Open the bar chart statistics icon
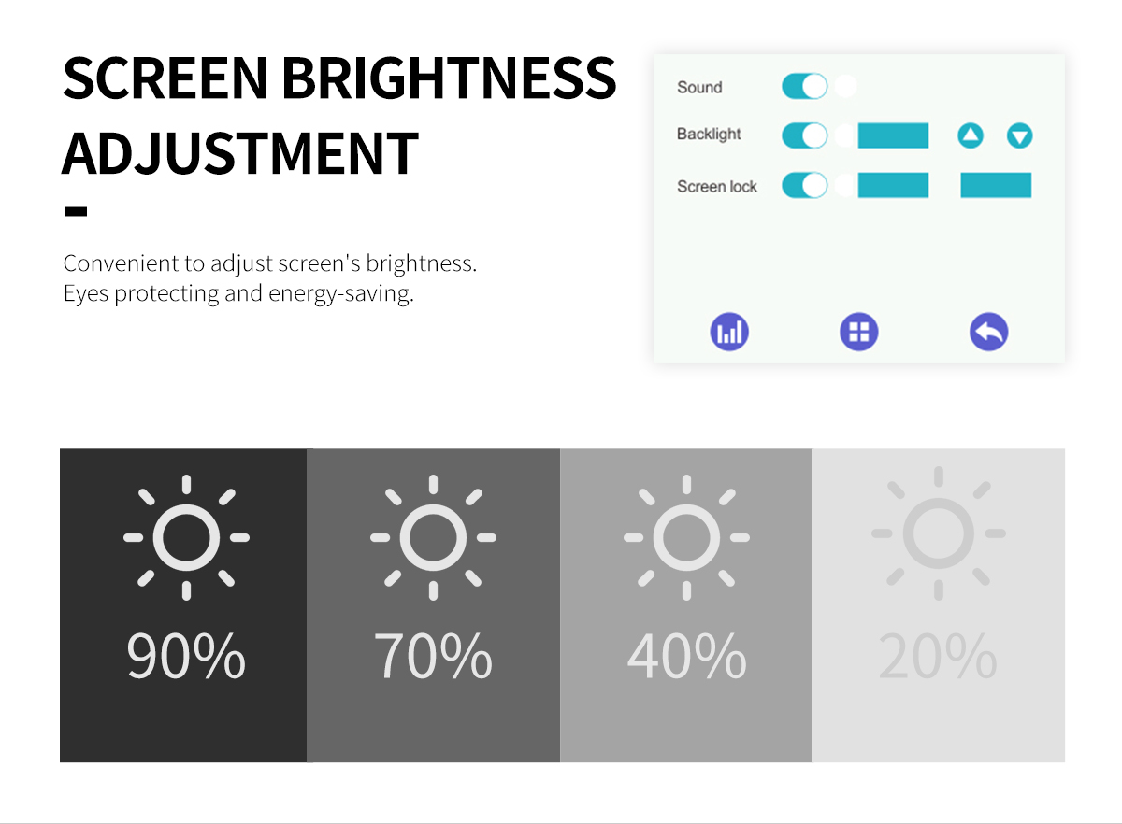Screen dimensions: 1122x824 729,332
